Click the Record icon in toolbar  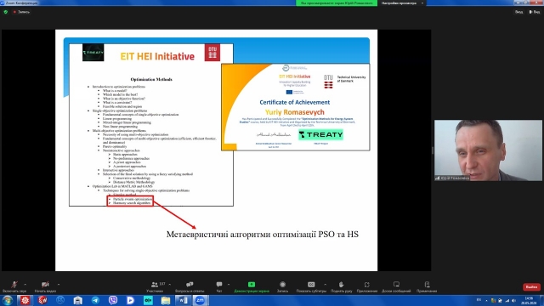click(282, 285)
